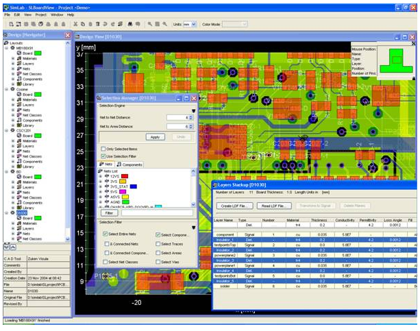Image resolution: width=420 pixels, height=331 pixels.
Task: Uncheck Use Selection Filter checkbox
Action: pos(103,156)
